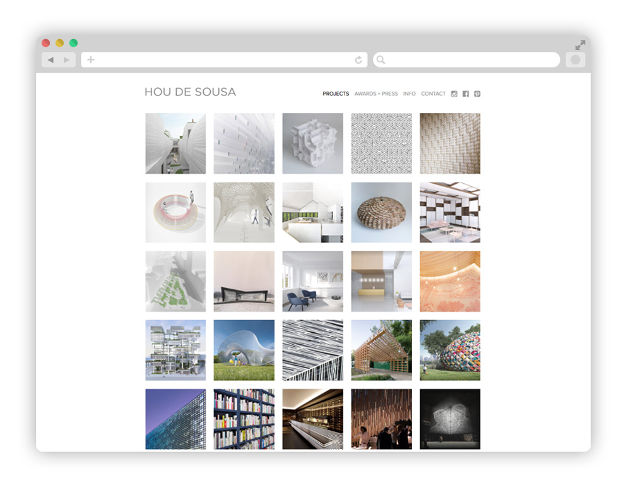This screenshot has width=631, height=492.
Task: Focus the browser search field
Action: point(466,59)
